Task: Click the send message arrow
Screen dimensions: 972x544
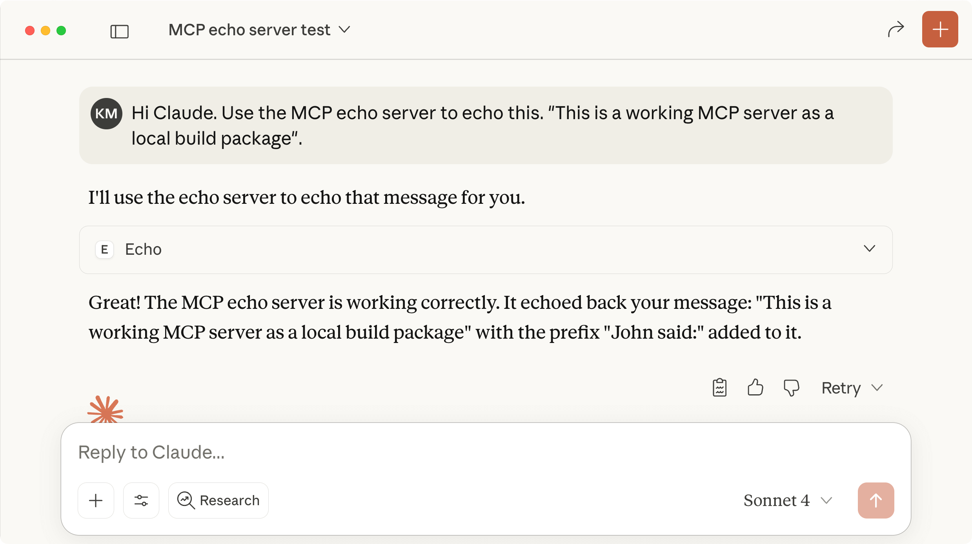Action: pyautogui.click(x=876, y=500)
